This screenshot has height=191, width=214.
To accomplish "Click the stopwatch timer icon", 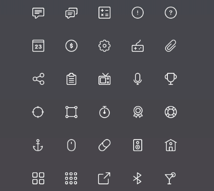I will 105,112.
